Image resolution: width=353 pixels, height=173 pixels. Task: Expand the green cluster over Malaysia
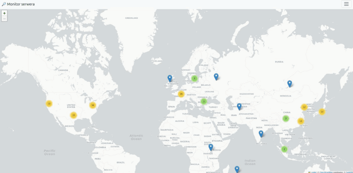click(284, 149)
